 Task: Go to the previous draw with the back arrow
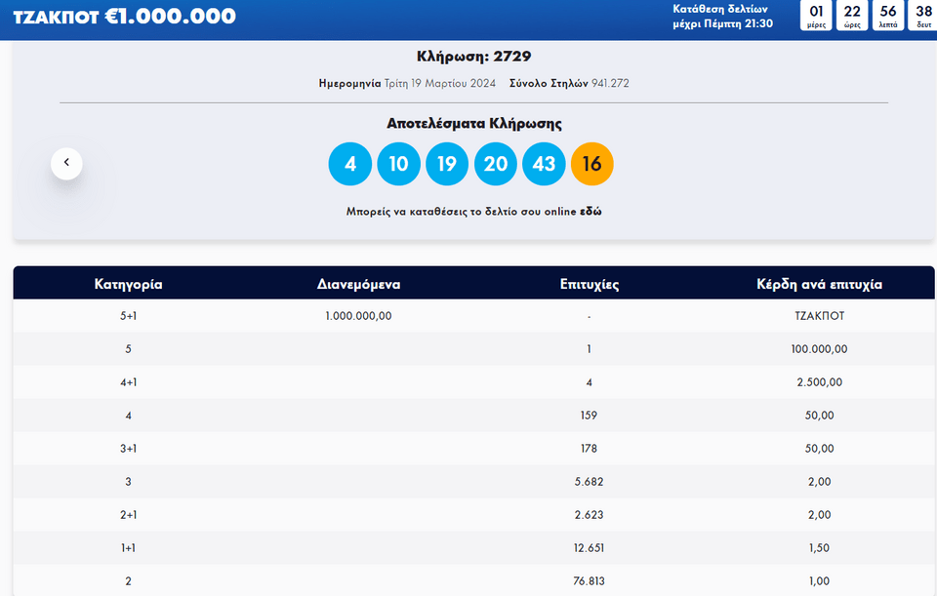(66, 163)
